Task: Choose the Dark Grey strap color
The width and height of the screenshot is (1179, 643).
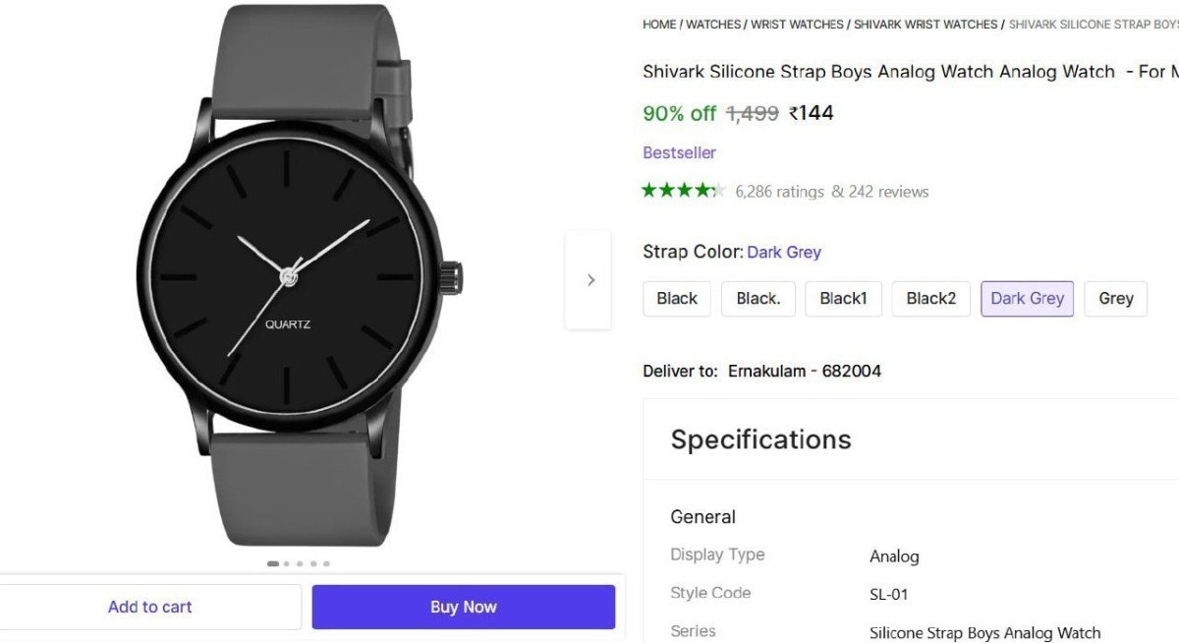Action: [x=1027, y=299]
